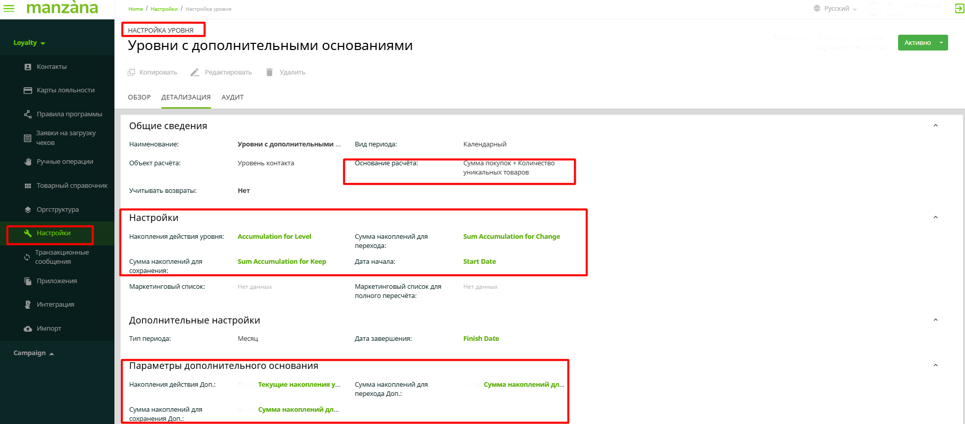Switch to the АУДИТ tab
Viewport: 965px width, 424px height.
[x=232, y=97]
